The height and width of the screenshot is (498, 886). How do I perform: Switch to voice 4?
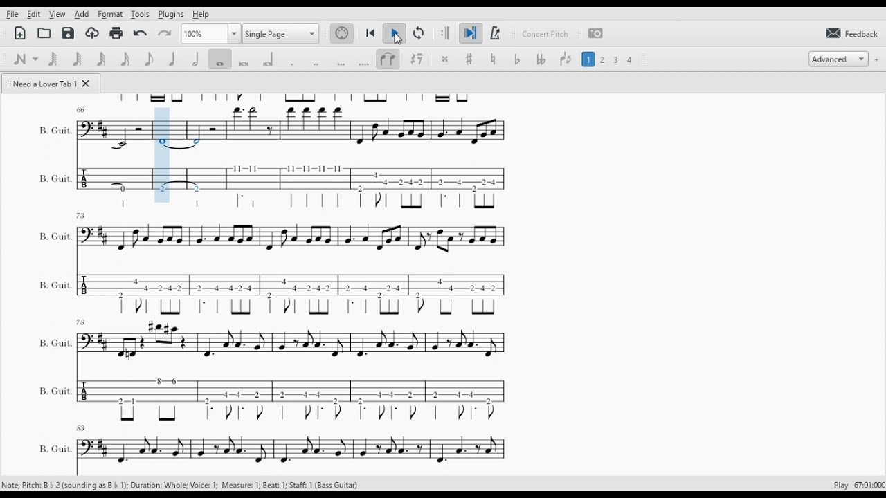coord(630,60)
